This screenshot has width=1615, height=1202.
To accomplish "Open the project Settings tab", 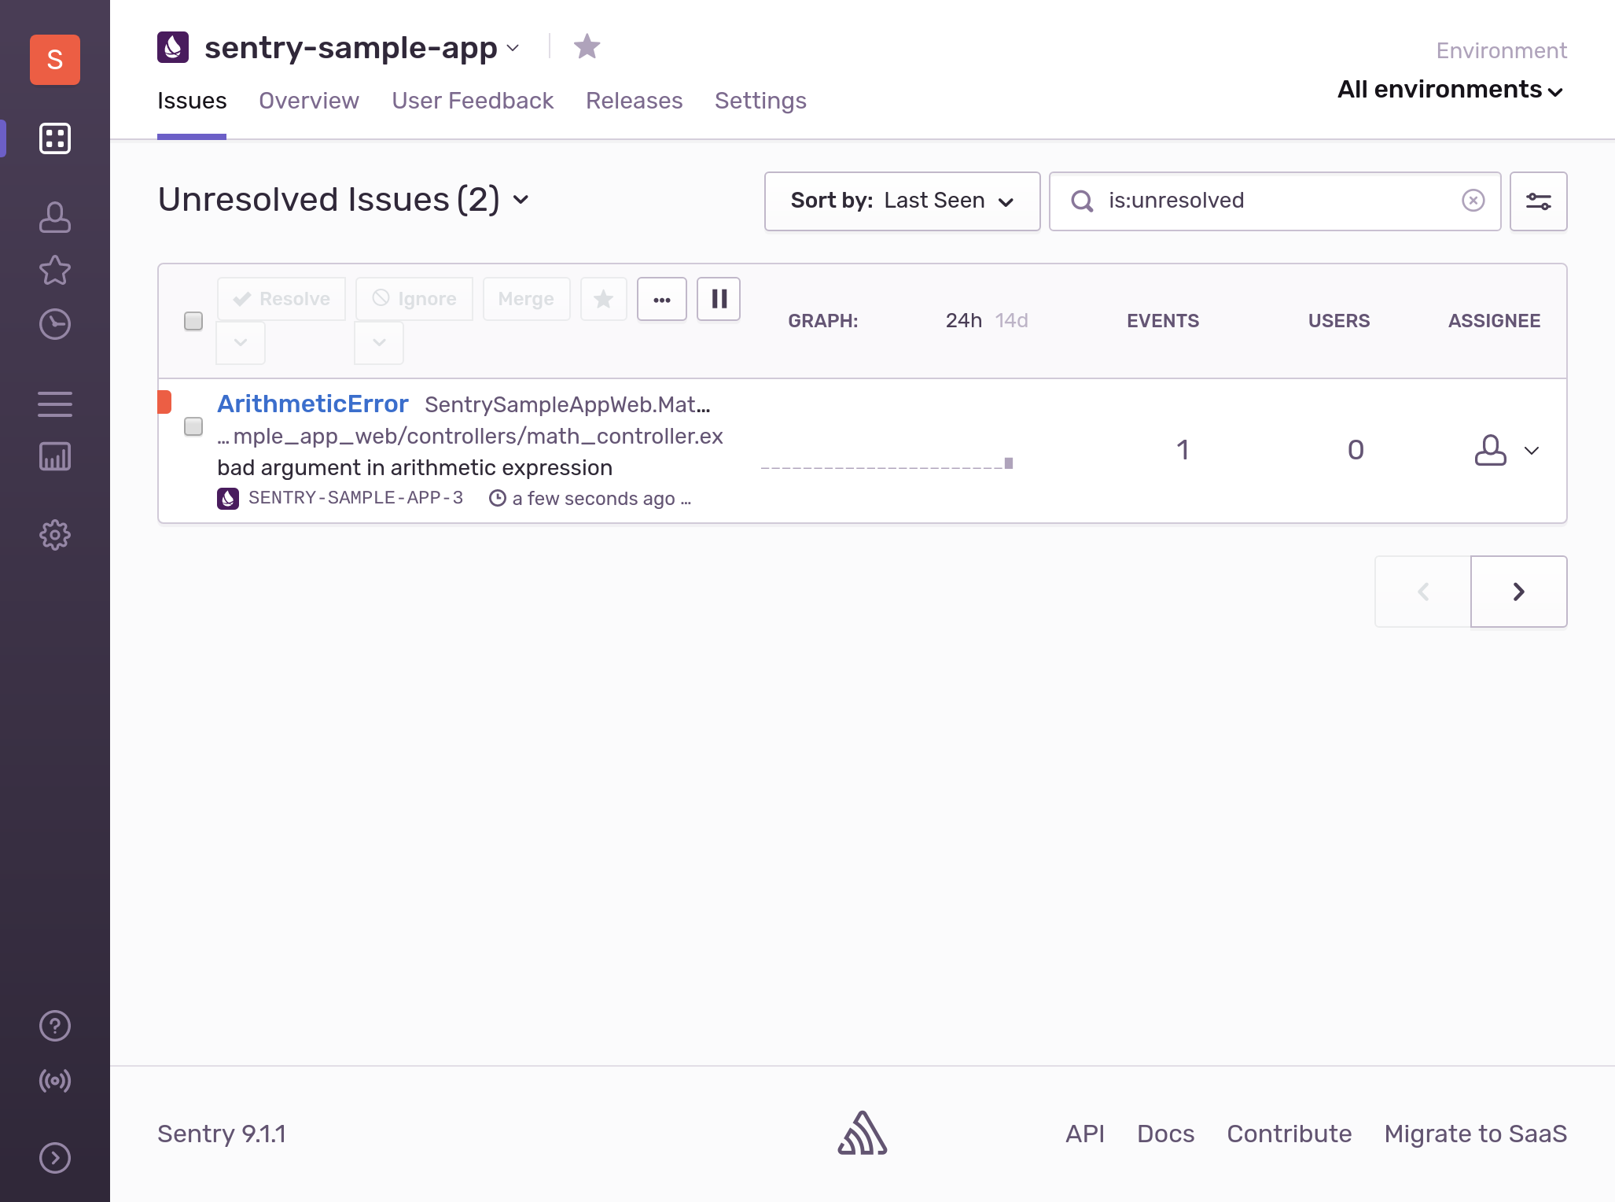I will pos(760,101).
